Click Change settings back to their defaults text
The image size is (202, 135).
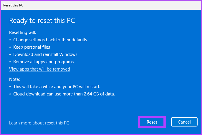click(50, 40)
